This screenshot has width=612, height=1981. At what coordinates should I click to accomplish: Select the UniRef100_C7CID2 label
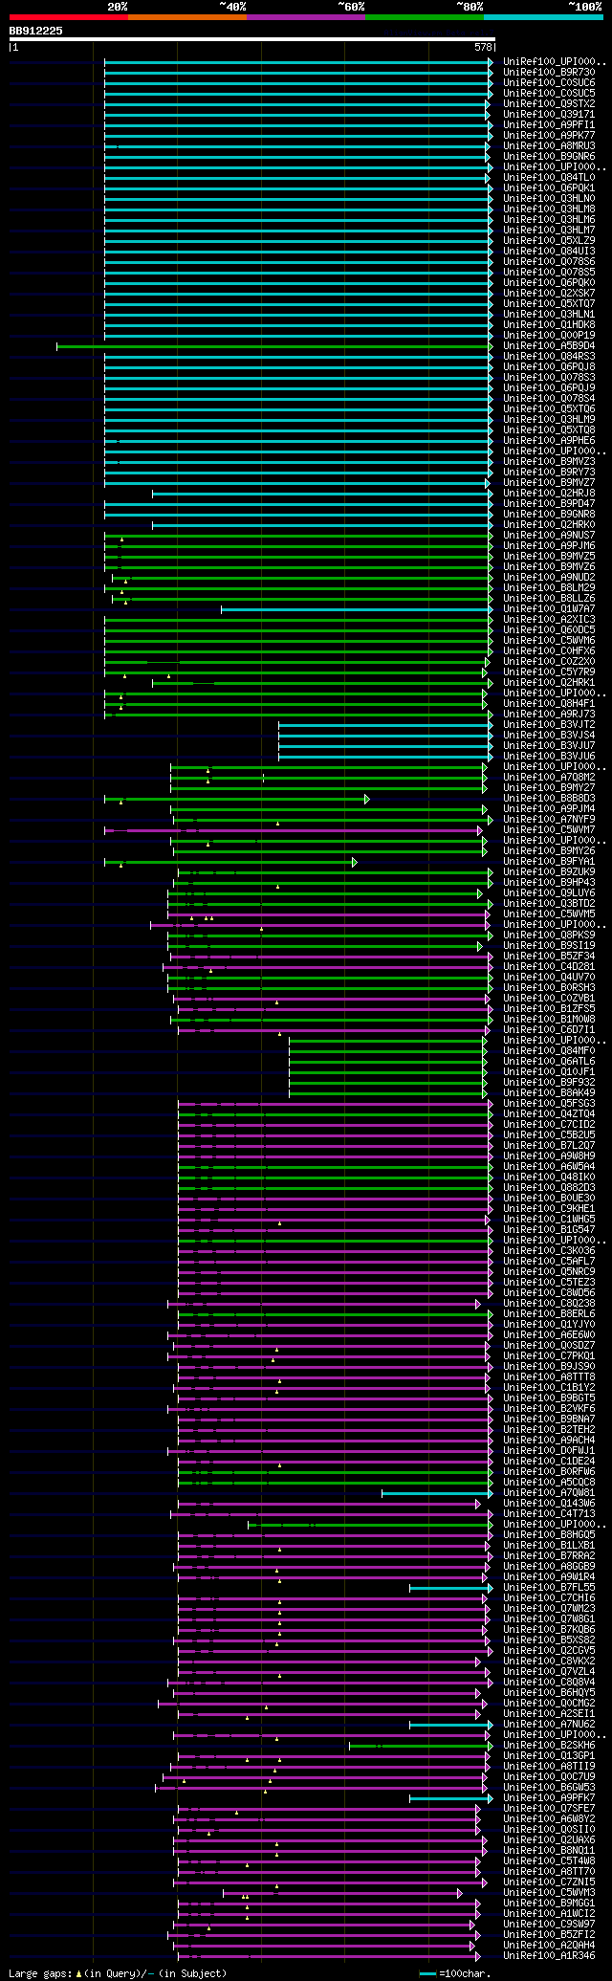coord(549,1124)
